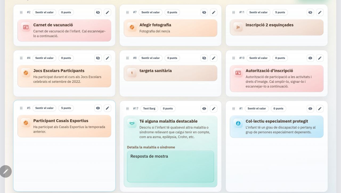Image resolution: width=341 pixels, height=193 pixels.
Task: Show the hidden Carnet de vacunació field
Action: pos(98,12)
